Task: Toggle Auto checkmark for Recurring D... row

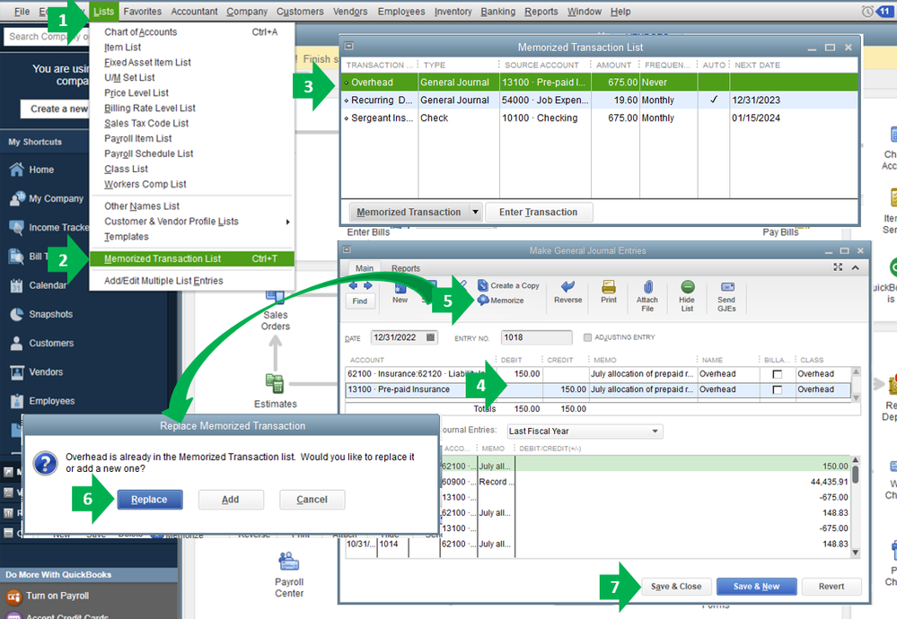Action: [713, 100]
